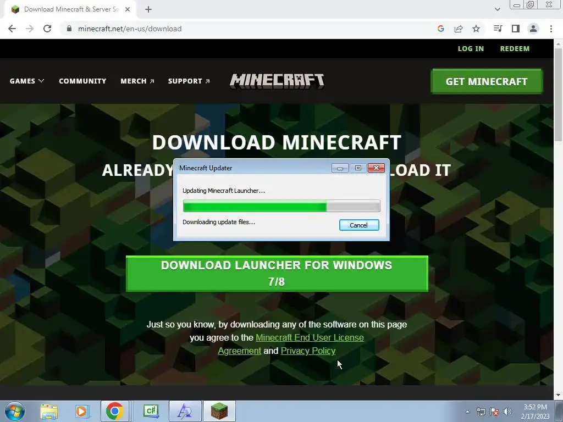Click the Minecraft logo
Image resolution: width=563 pixels, height=422 pixels.
tap(277, 81)
